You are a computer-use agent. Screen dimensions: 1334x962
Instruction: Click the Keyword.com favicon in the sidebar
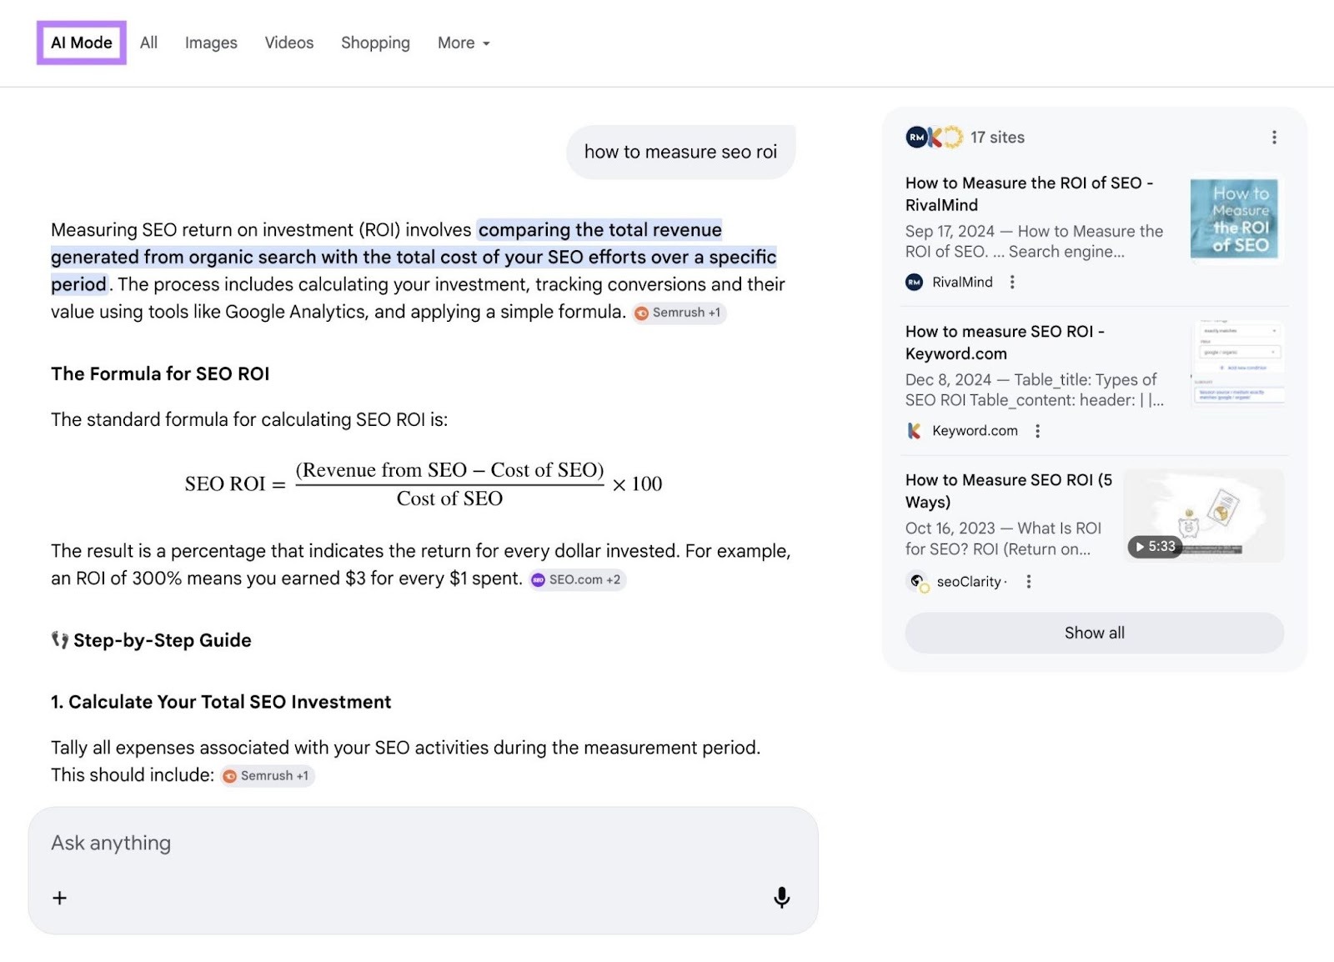point(915,431)
